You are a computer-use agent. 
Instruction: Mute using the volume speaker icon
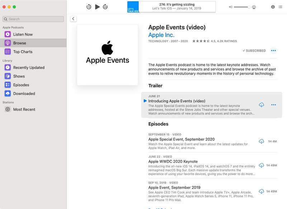pyautogui.click(x=231, y=7)
